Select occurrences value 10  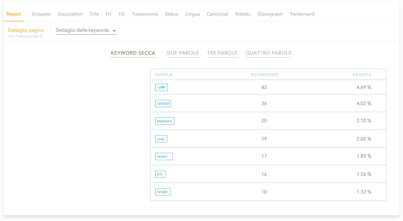pyautogui.click(x=264, y=192)
